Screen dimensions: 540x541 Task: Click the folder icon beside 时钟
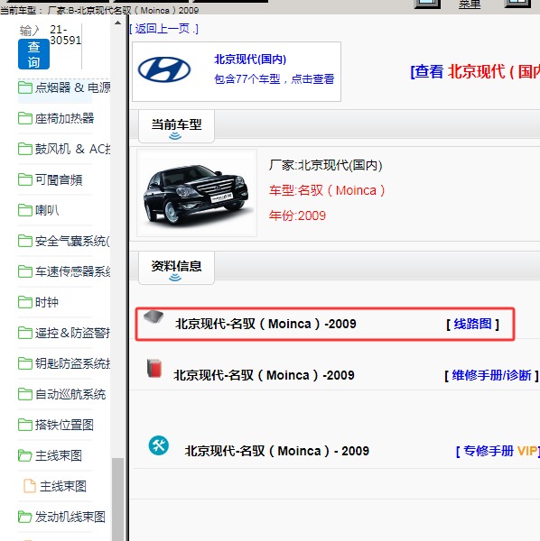(25, 302)
